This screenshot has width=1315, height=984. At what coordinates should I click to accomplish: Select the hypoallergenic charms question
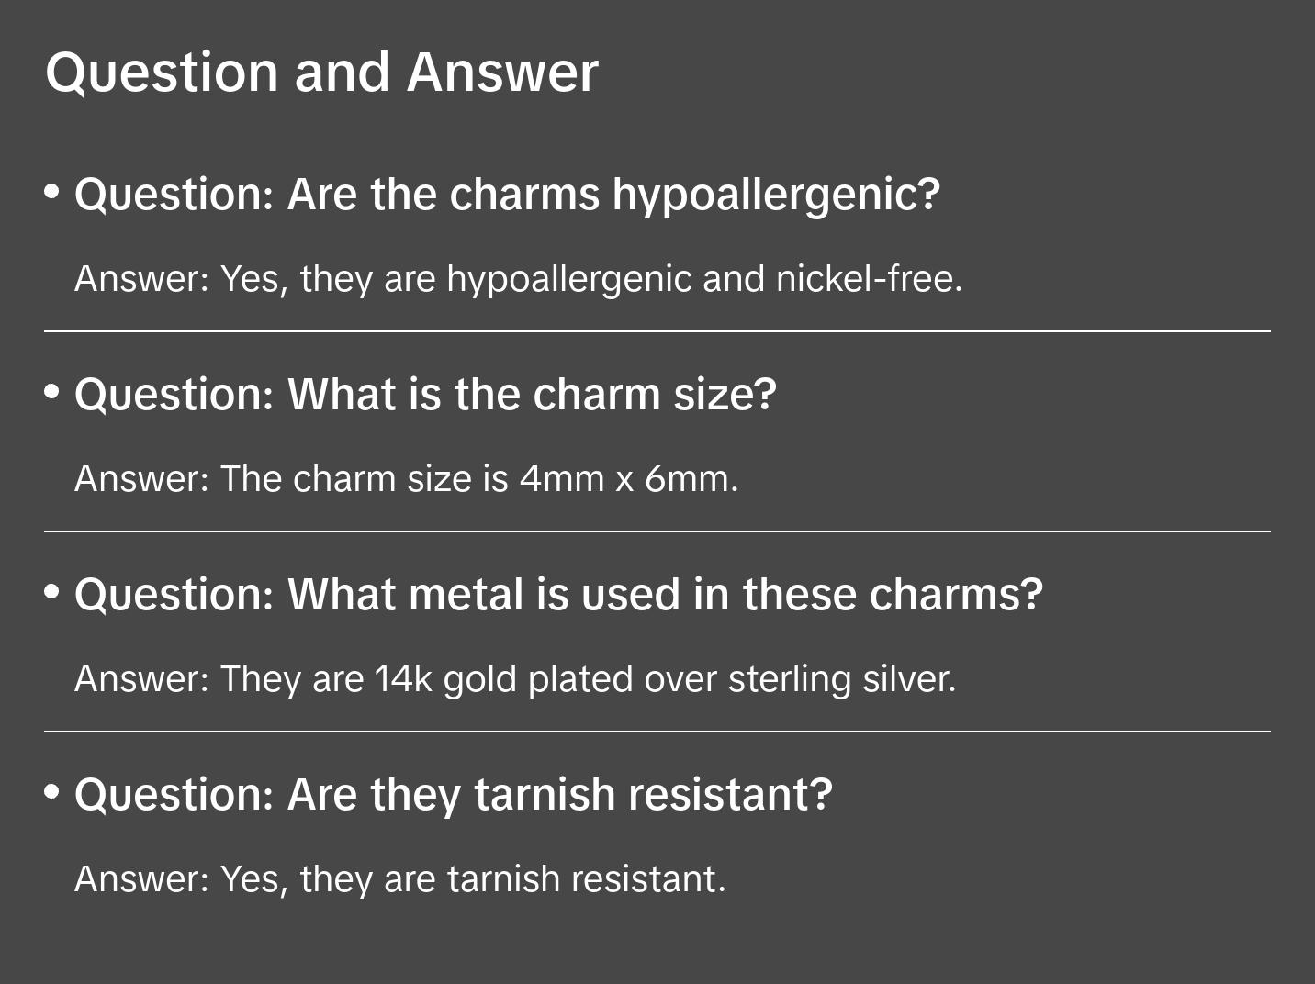507,195
